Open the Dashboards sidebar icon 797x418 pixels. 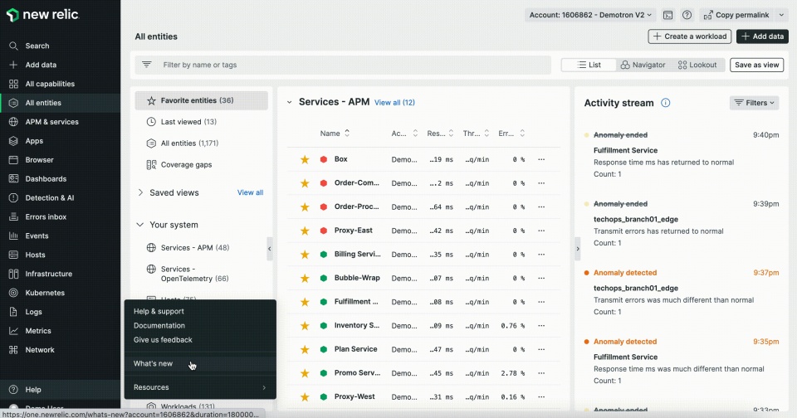[14, 179]
